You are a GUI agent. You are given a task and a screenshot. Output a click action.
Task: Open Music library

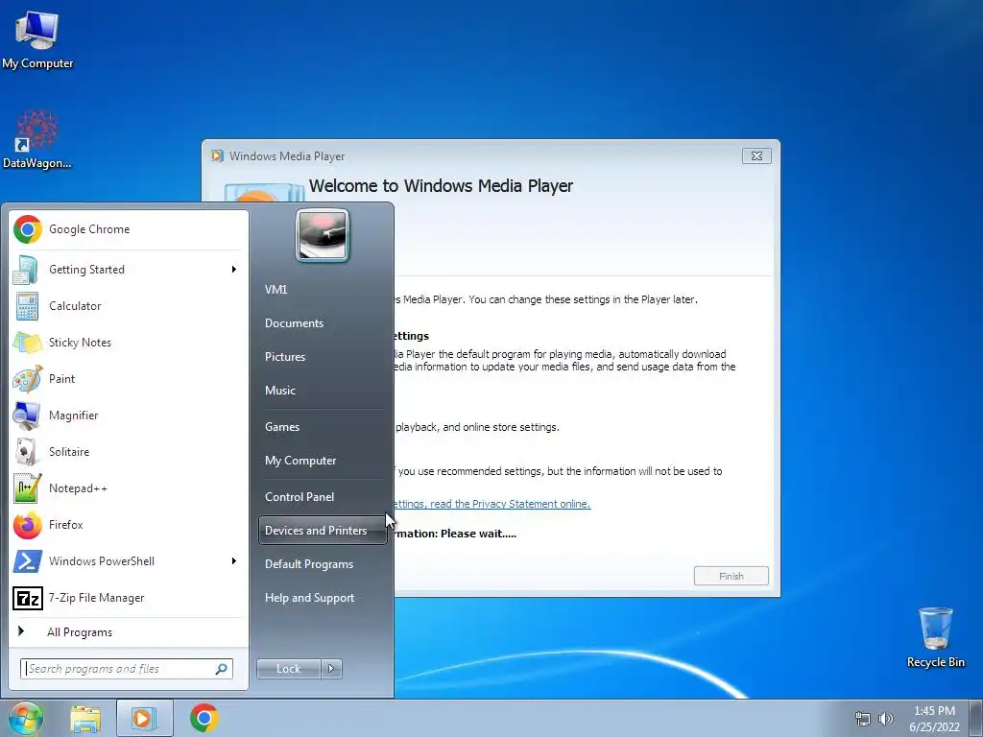click(x=323, y=391)
